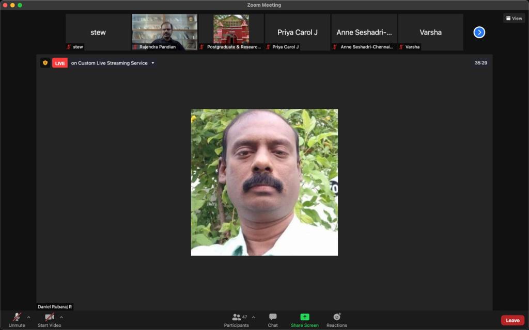Click the encryption shield icon

[45, 63]
